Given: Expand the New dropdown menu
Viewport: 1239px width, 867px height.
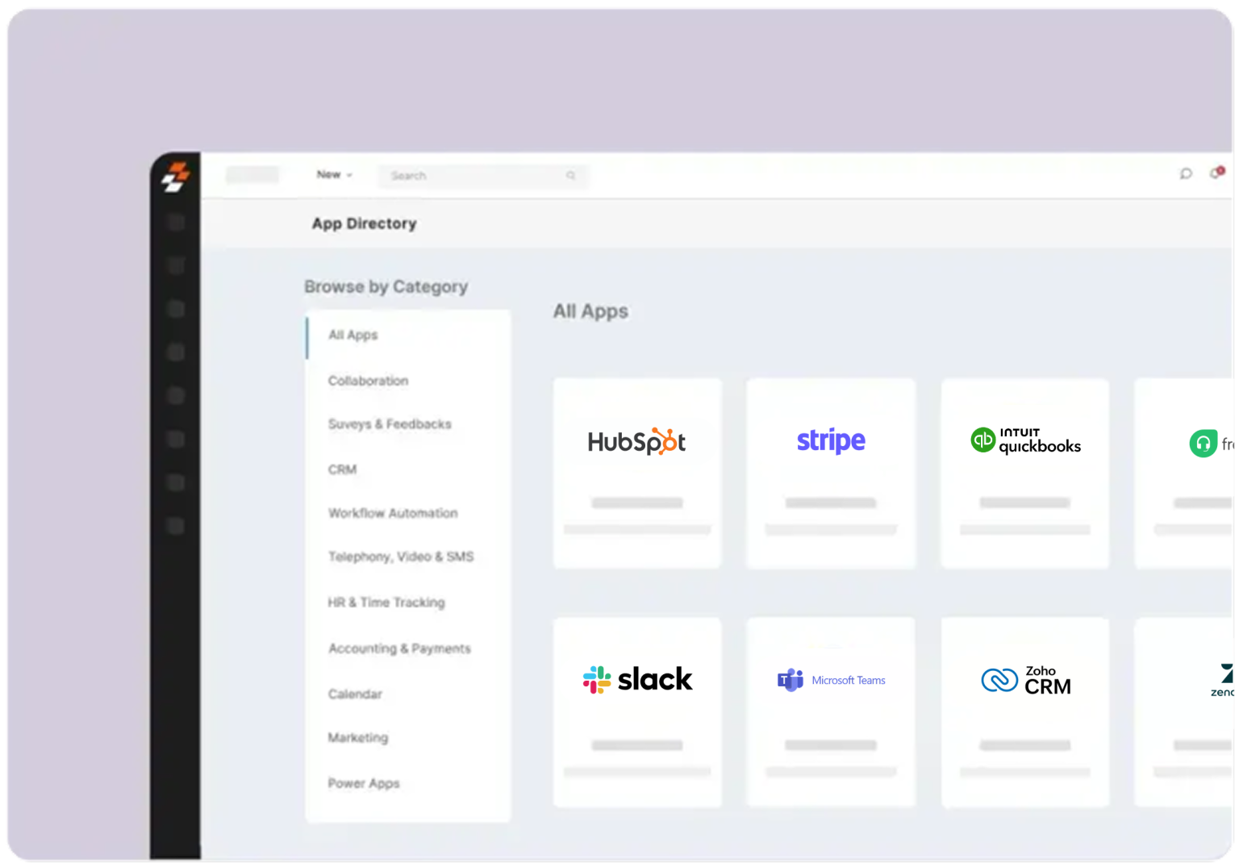Looking at the screenshot, I should pyautogui.click(x=334, y=175).
